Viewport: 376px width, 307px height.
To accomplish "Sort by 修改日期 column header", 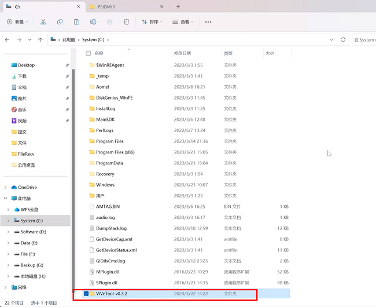I will click(x=182, y=53).
